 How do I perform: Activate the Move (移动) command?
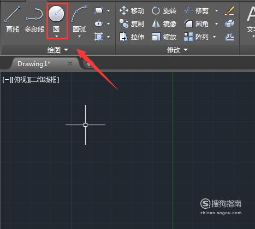132,11
